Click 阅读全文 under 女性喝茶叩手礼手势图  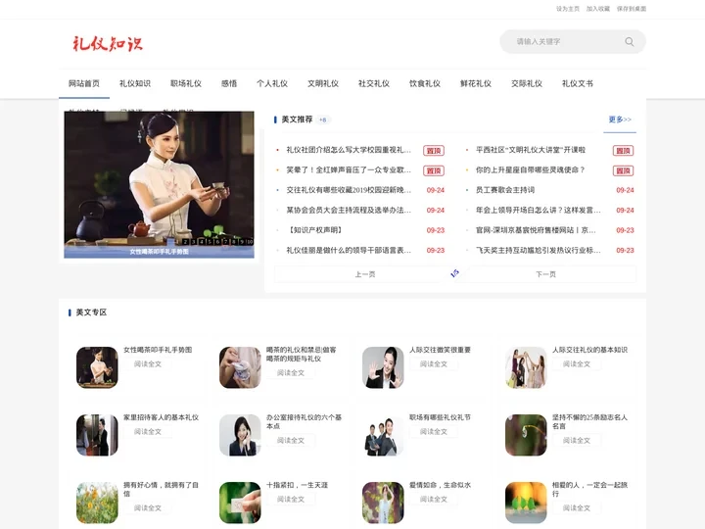(148, 363)
